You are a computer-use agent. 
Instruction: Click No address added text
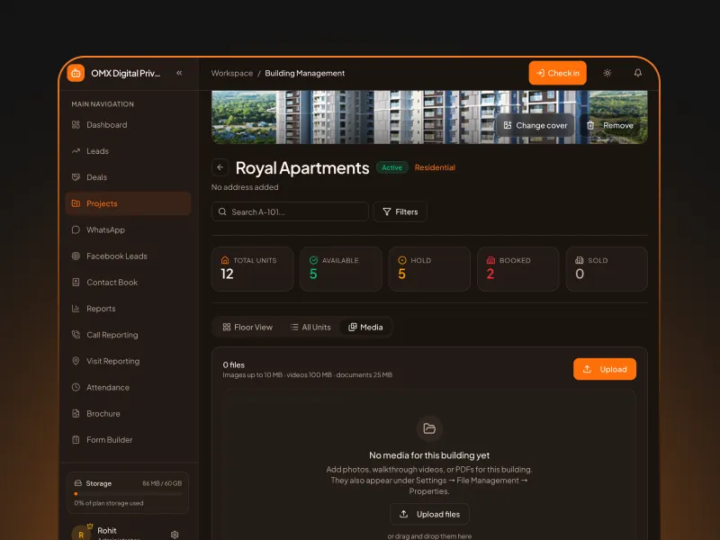[245, 187]
